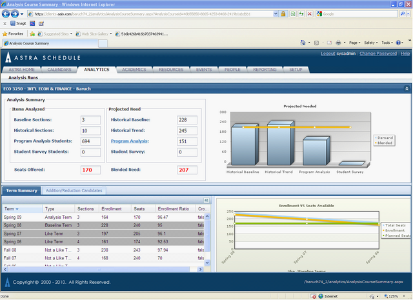Click the grid vertical scrollbar down arrow
413x300 pixels.
point(207,263)
